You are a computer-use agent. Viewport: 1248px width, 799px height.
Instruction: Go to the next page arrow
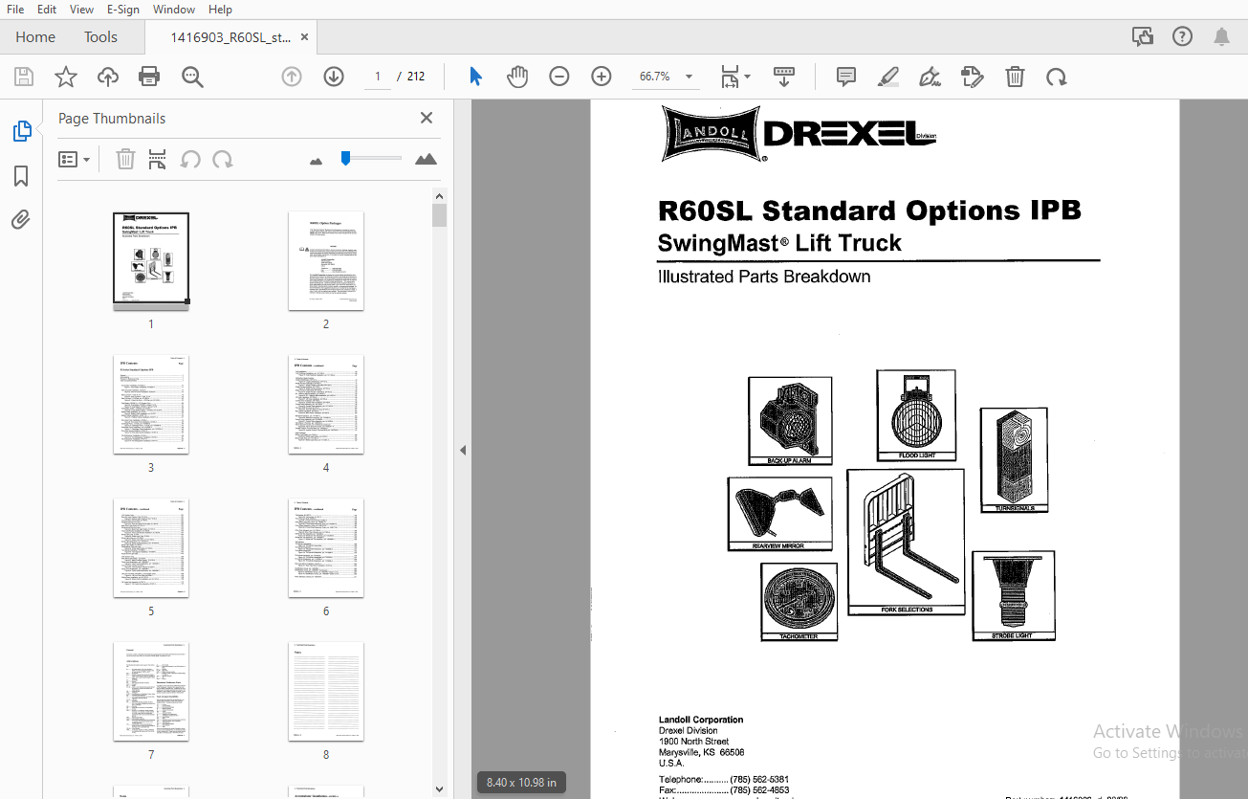point(334,77)
